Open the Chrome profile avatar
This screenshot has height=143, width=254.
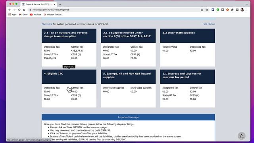(242, 10)
